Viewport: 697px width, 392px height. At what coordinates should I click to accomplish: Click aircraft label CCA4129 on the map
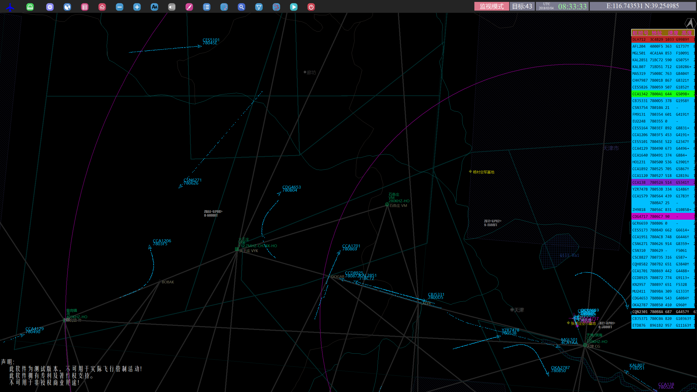pos(35,330)
